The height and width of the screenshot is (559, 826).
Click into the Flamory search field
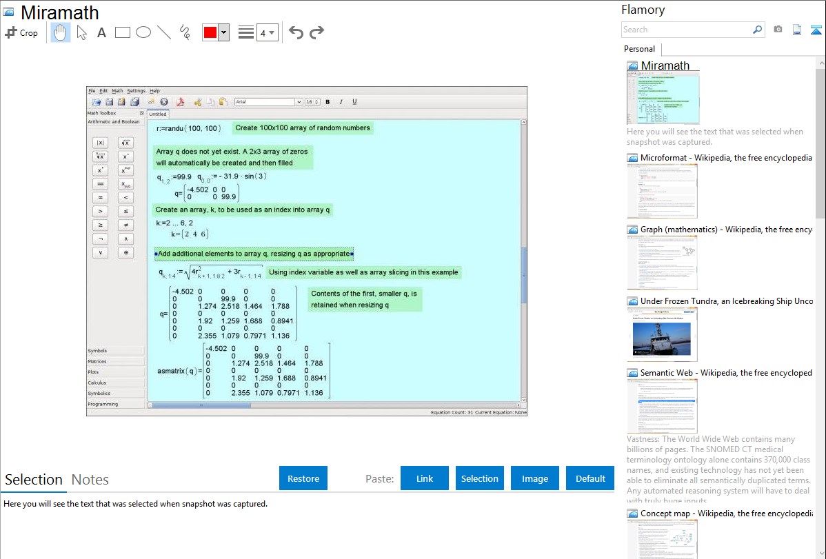pyautogui.click(x=686, y=30)
